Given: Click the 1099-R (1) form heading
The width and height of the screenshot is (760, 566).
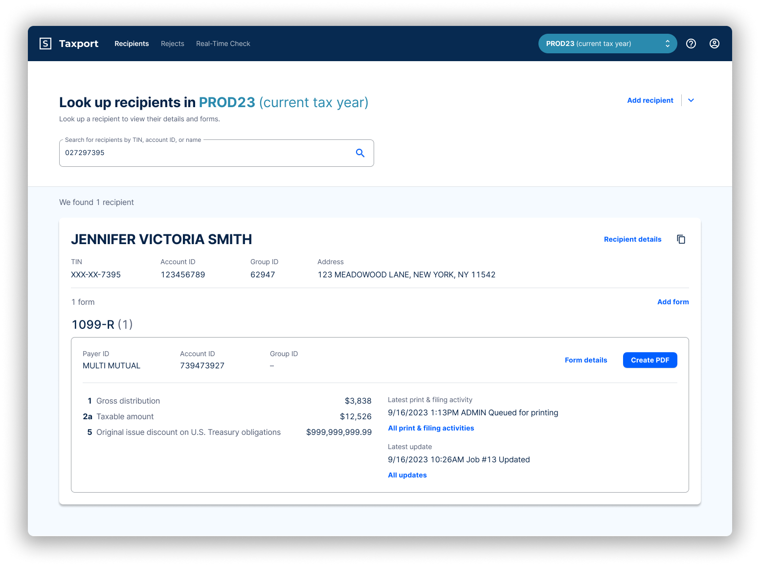Looking at the screenshot, I should [x=102, y=324].
